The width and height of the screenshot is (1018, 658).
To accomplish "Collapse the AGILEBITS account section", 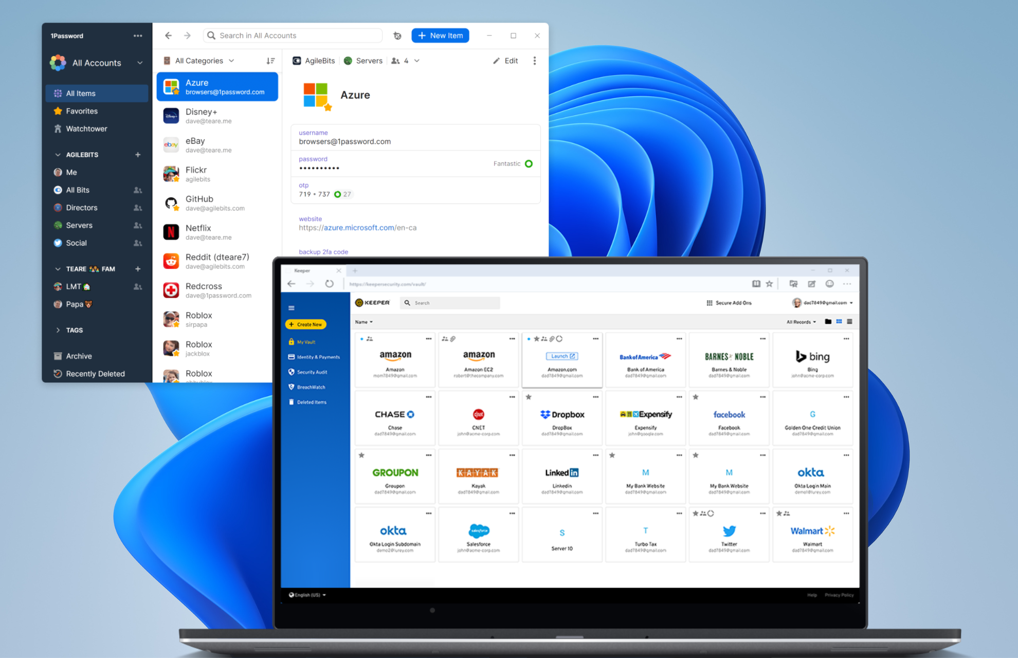I will coord(58,155).
